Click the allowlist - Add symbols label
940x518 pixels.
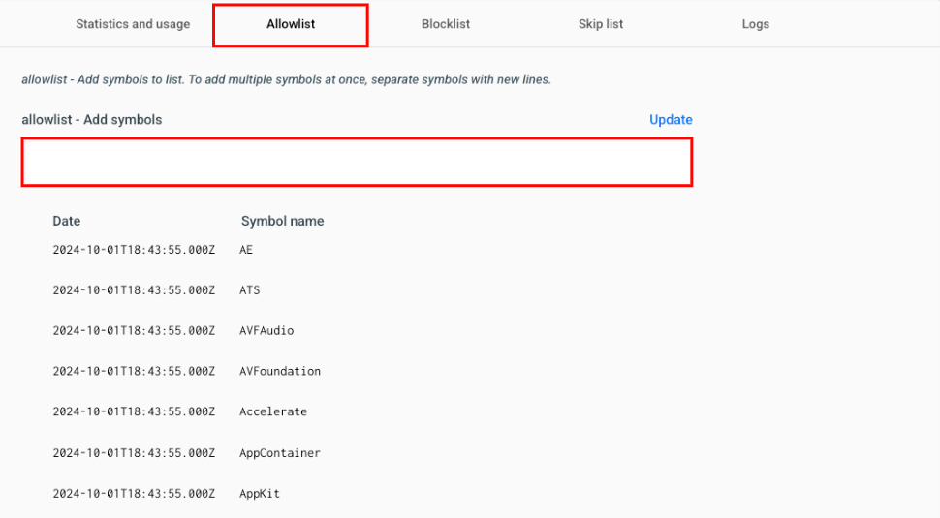[x=92, y=120]
